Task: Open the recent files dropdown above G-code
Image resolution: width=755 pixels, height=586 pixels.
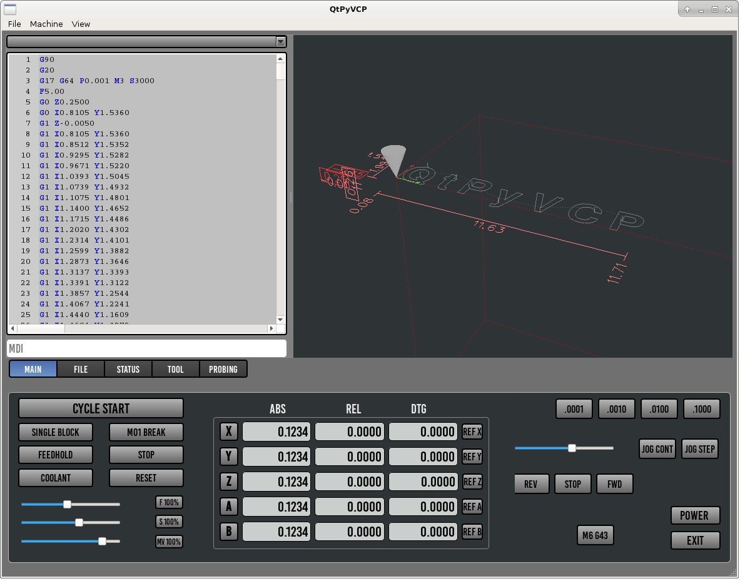Action: click(146, 41)
